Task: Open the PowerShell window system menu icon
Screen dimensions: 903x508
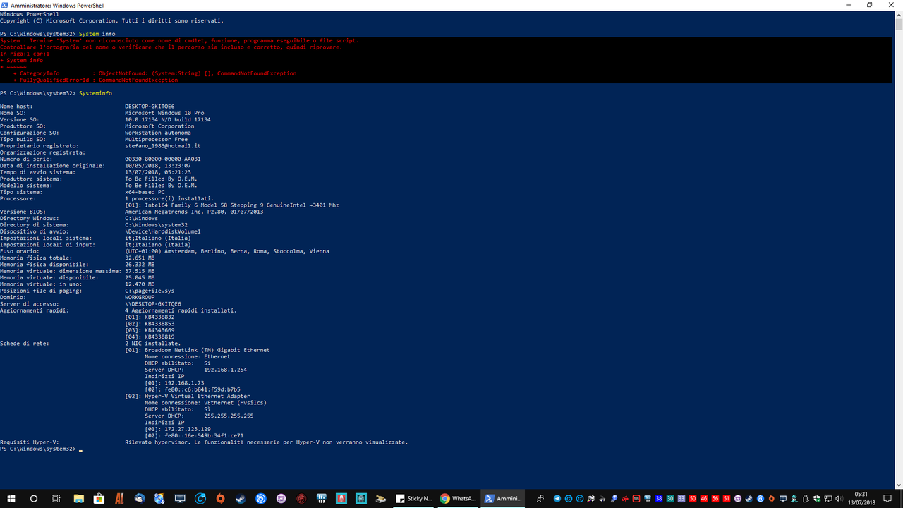Action: click(x=5, y=5)
